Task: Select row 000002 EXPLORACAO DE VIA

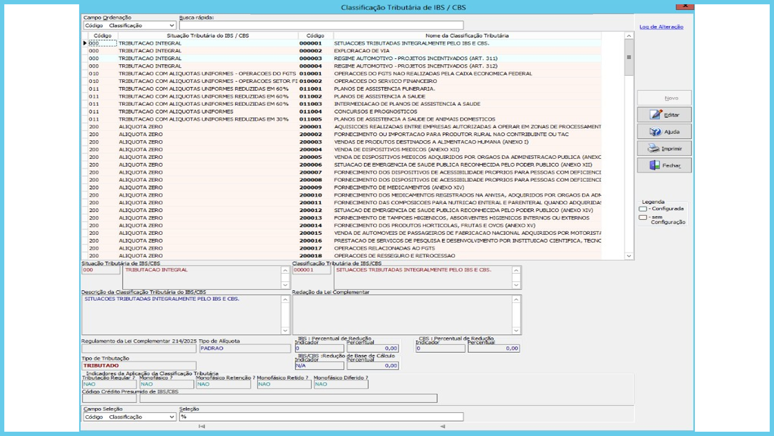Action: click(x=362, y=51)
